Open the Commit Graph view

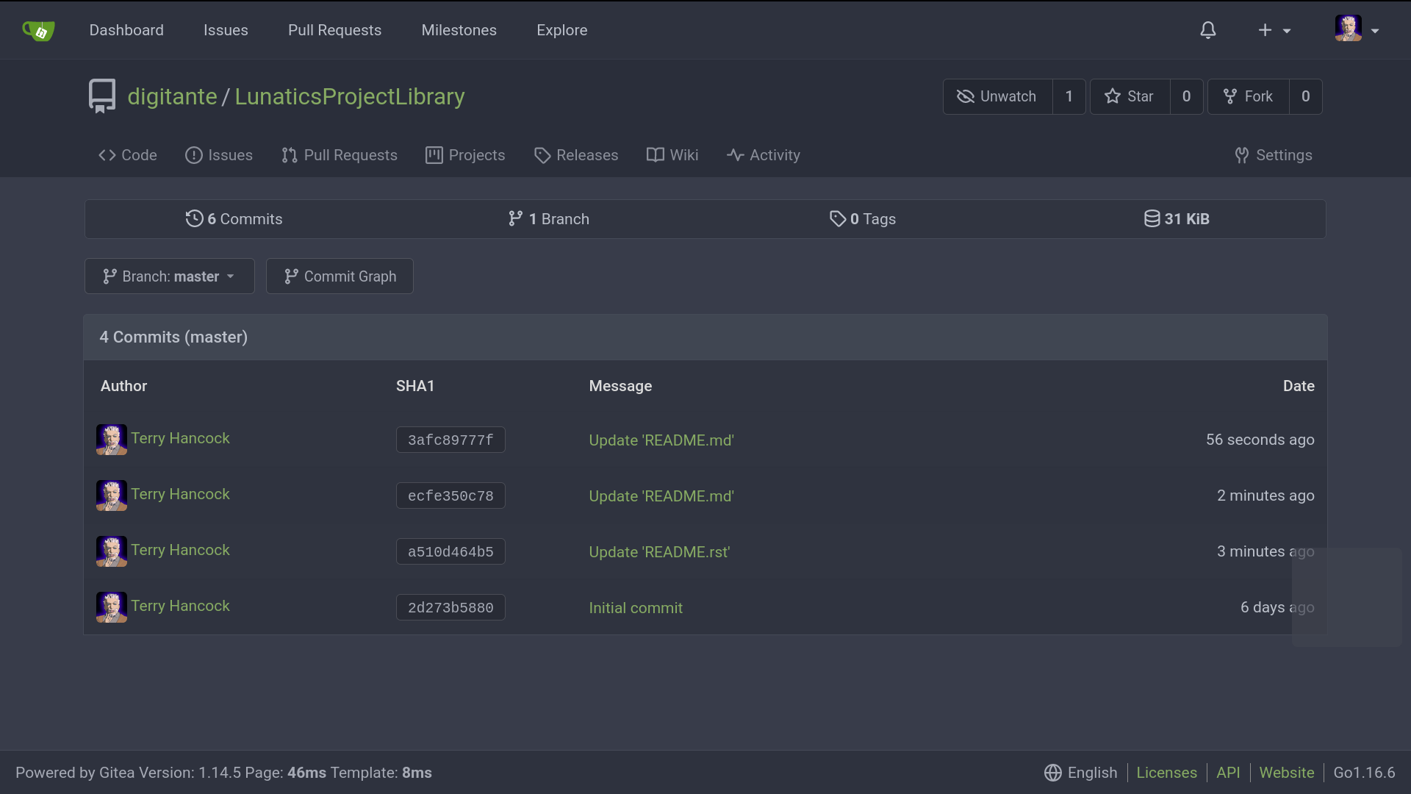(340, 276)
